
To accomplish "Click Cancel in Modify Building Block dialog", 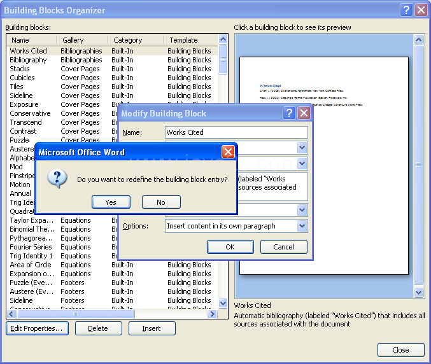I will coord(283,247).
